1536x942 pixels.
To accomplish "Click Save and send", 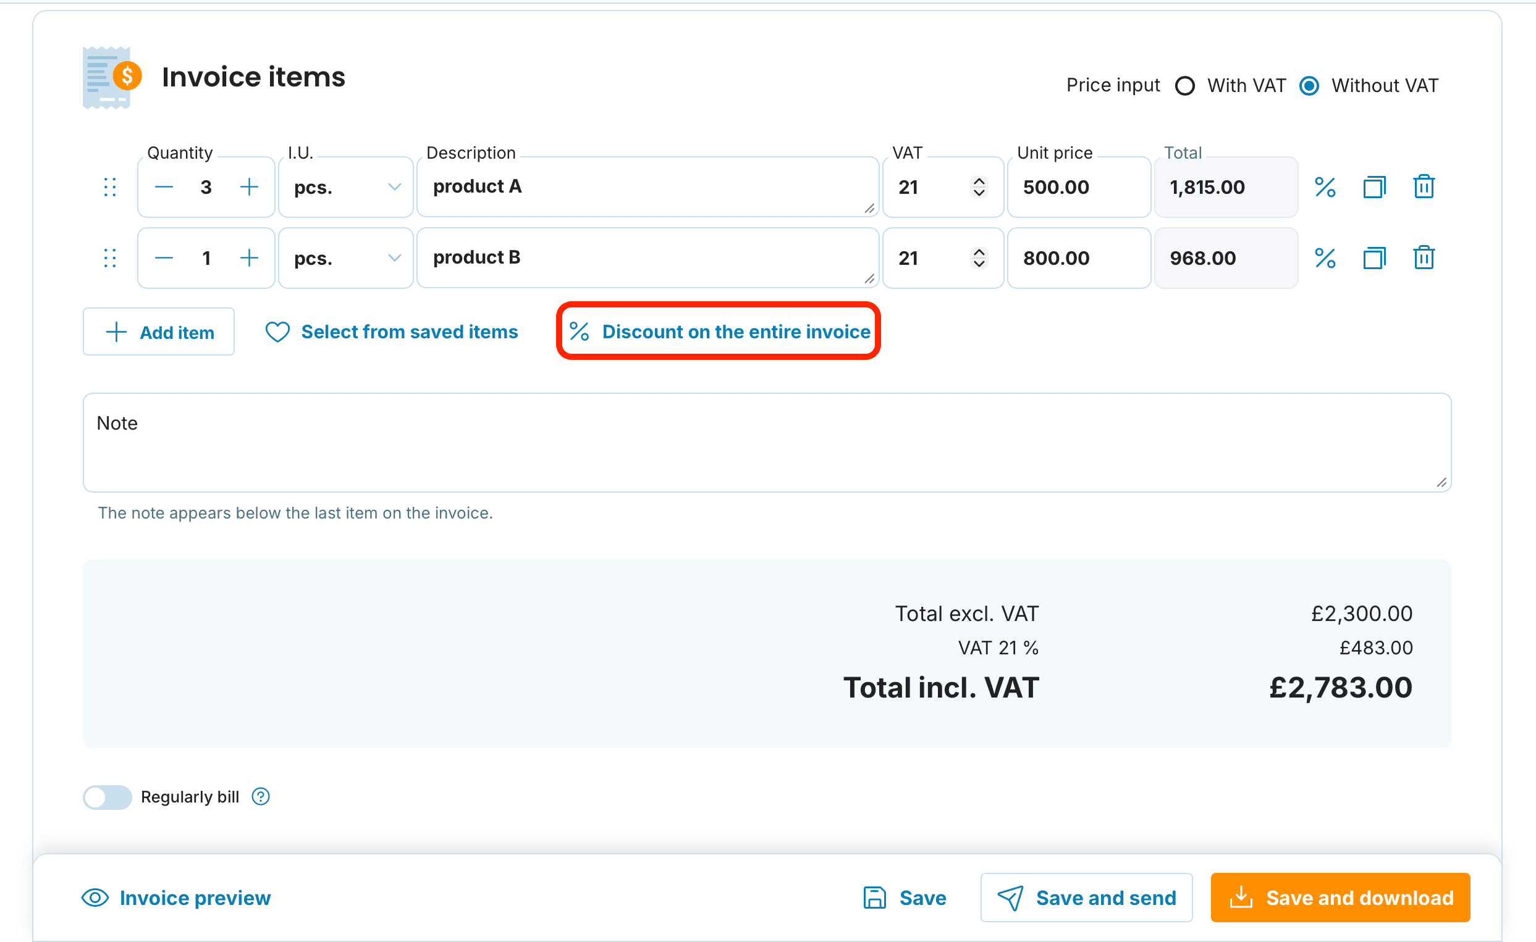I will tap(1087, 898).
